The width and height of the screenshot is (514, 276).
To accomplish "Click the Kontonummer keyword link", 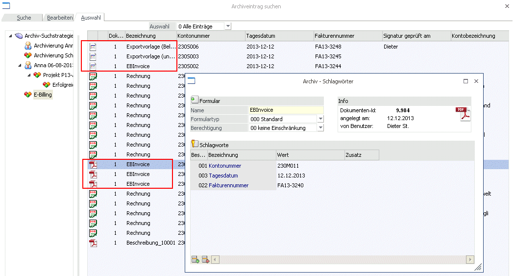I will point(225,166).
